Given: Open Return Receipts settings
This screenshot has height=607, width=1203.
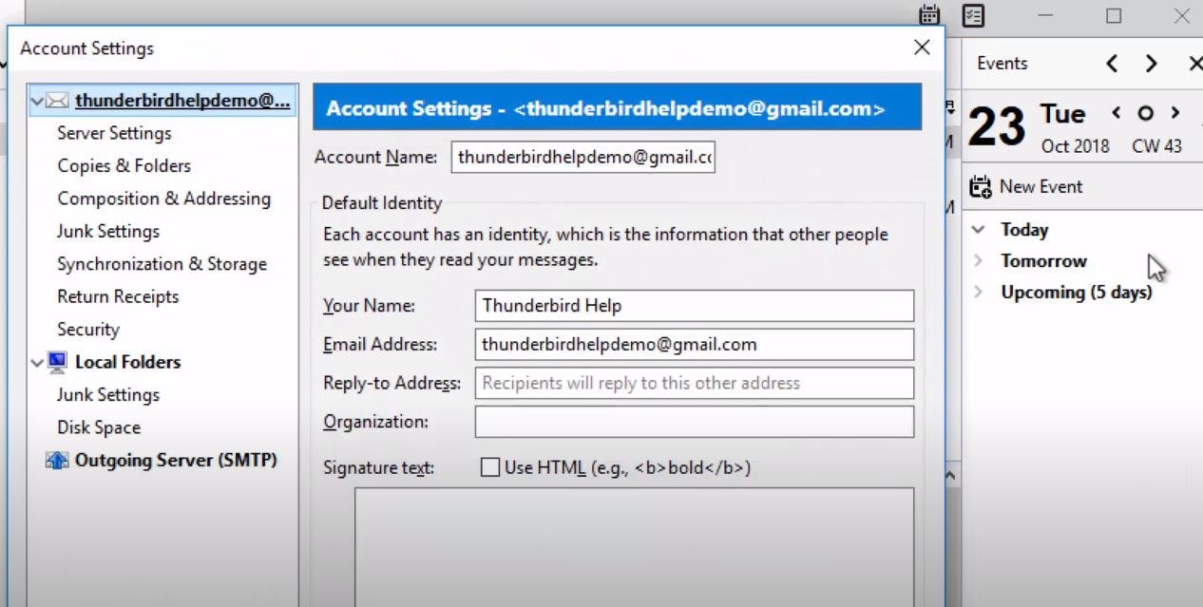Looking at the screenshot, I should [118, 296].
